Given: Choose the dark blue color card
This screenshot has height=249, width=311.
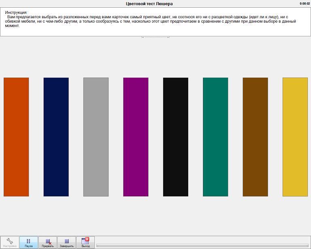Looking at the screenshot, I should pos(56,137).
